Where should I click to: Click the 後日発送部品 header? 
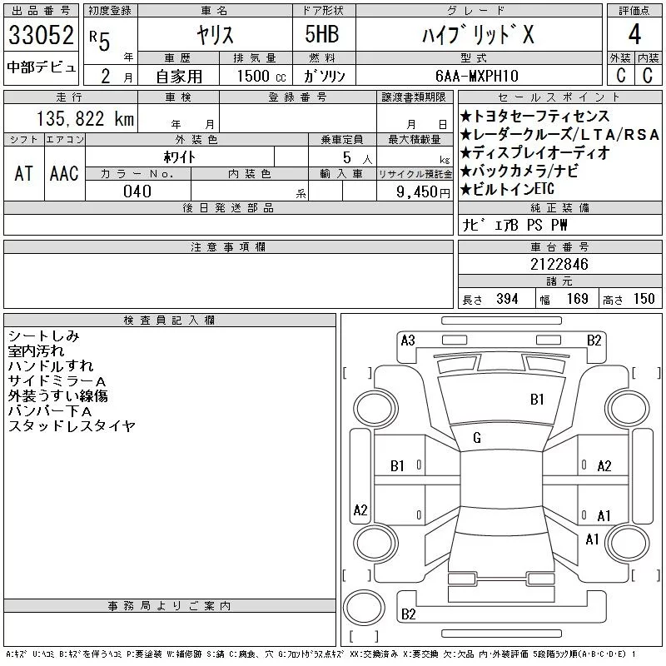tap(228, 207)
